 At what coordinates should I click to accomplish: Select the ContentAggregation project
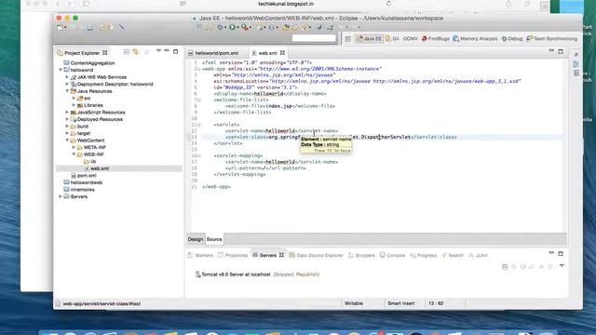click(92, 63)
